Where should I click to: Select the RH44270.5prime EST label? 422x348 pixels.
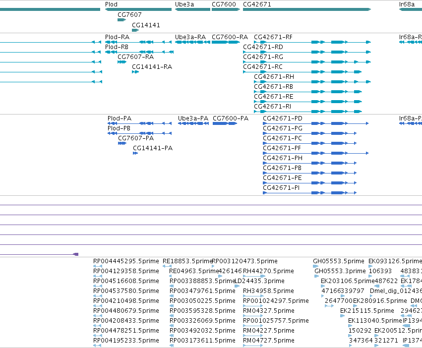268,271
